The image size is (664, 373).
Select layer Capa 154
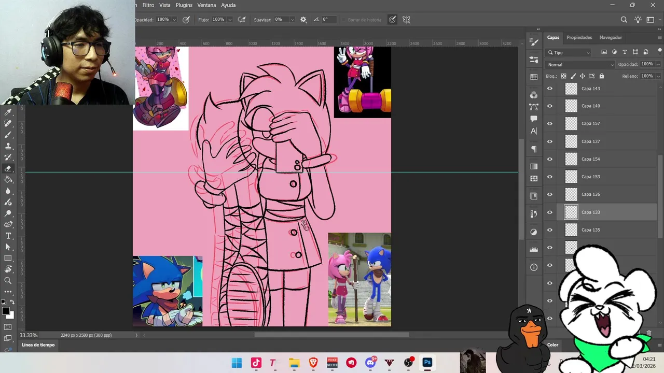pyautogui.click(x=607, y=159)
